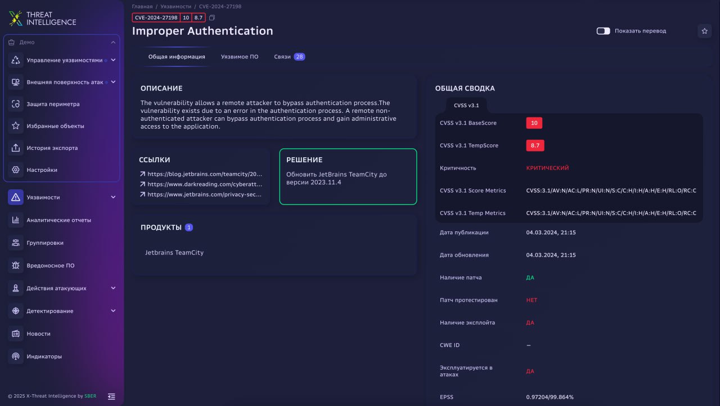Expand Управление уязвимостями chevron
Viewport: 720px width, 406px height.
tap(113, 60)
